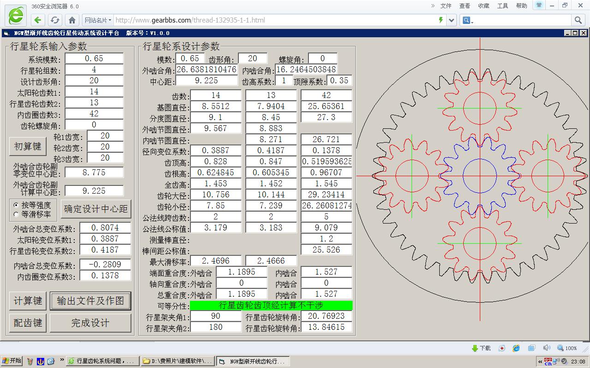Click the browser URL address field

click(274, 20)
